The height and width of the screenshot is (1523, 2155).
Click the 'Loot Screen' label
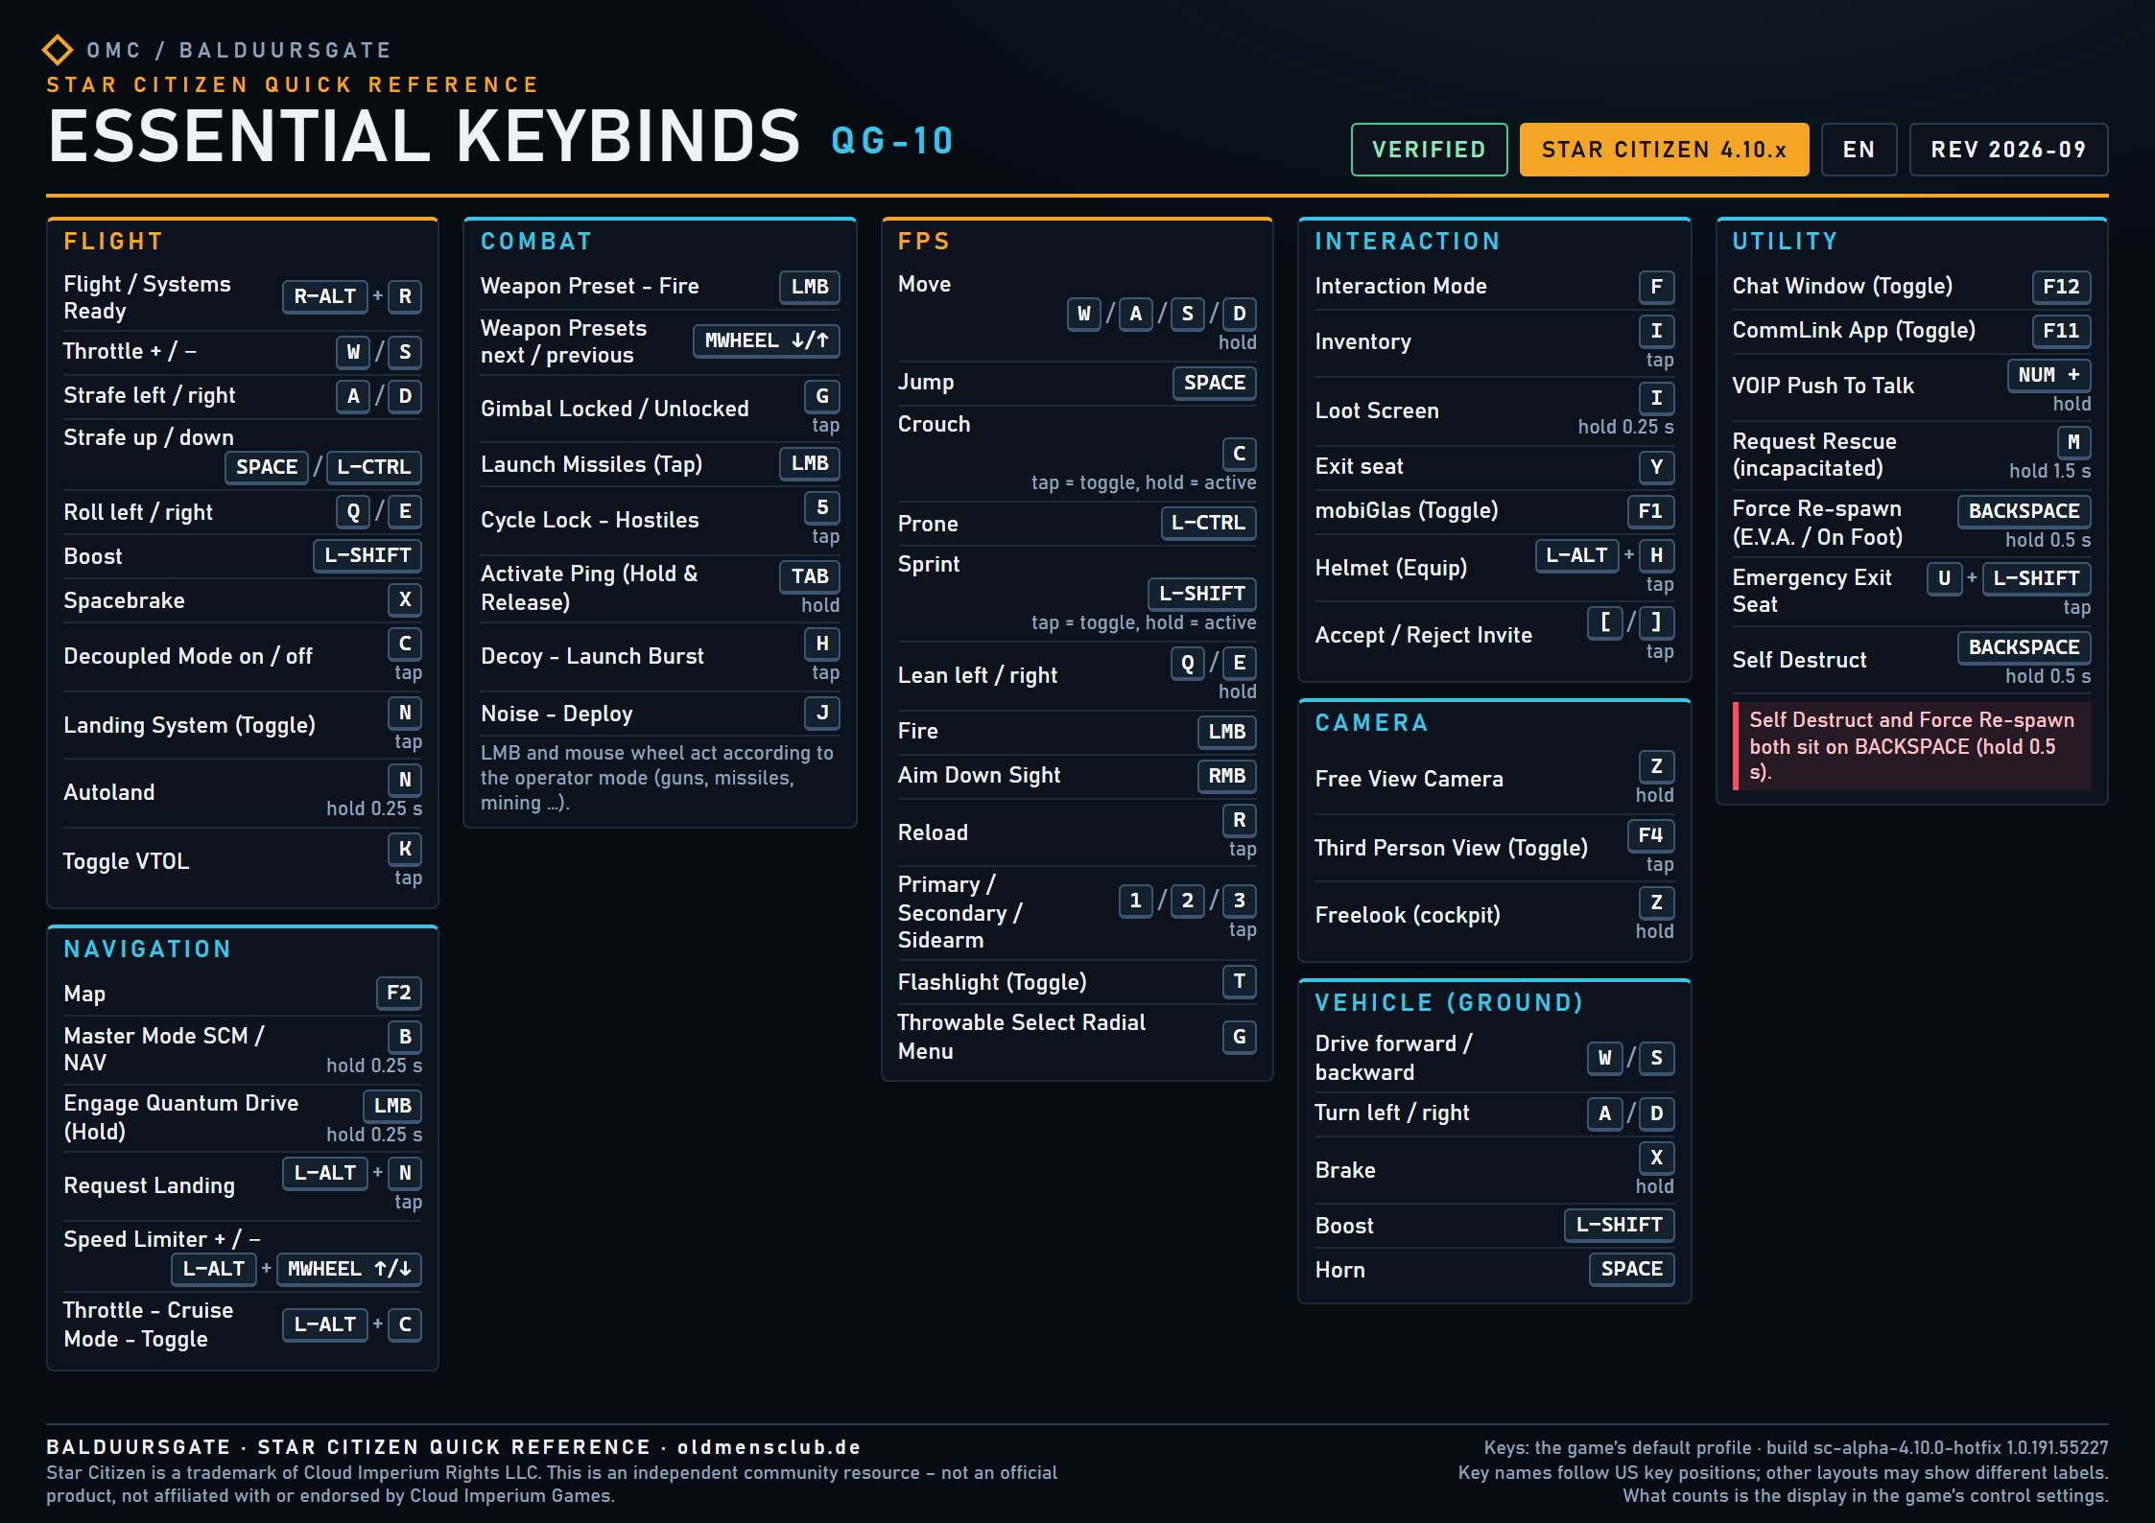pyautogui.click(x=1377, y=410)
